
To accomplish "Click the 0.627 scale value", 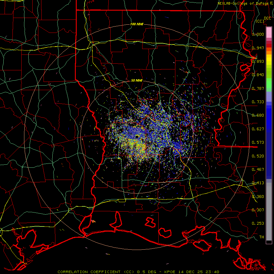I will pyautogui.click(x=258, y=129).
